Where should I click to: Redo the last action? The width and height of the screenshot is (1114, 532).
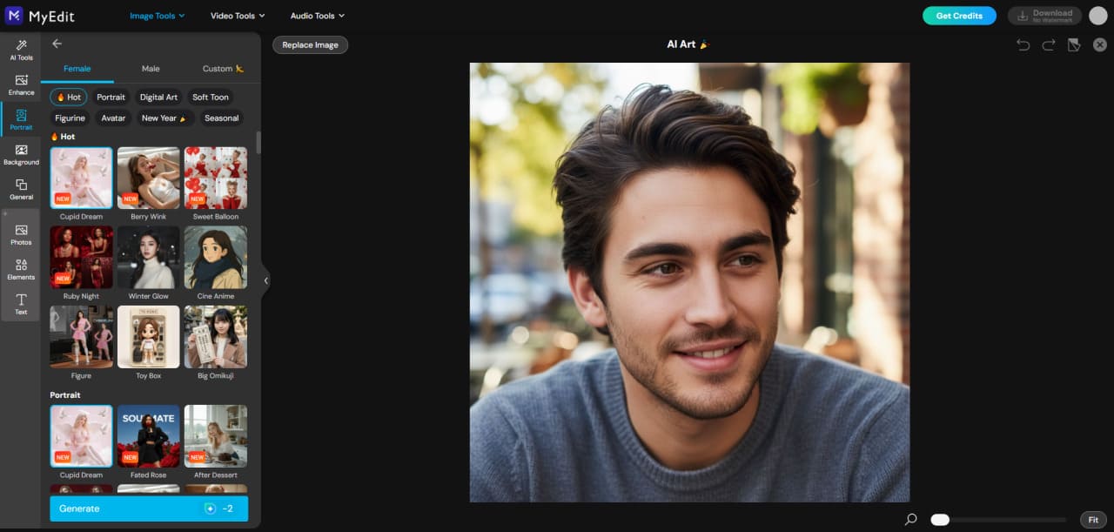point(1046,44)
